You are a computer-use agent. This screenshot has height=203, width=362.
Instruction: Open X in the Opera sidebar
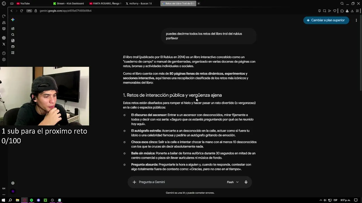tap(4, 44)
